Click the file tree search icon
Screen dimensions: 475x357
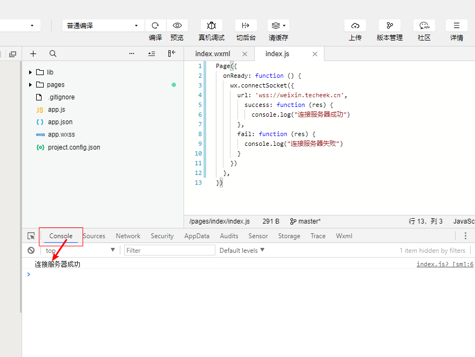point(53,53)
